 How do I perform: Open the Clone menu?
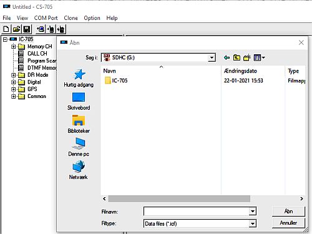point(71,18)
